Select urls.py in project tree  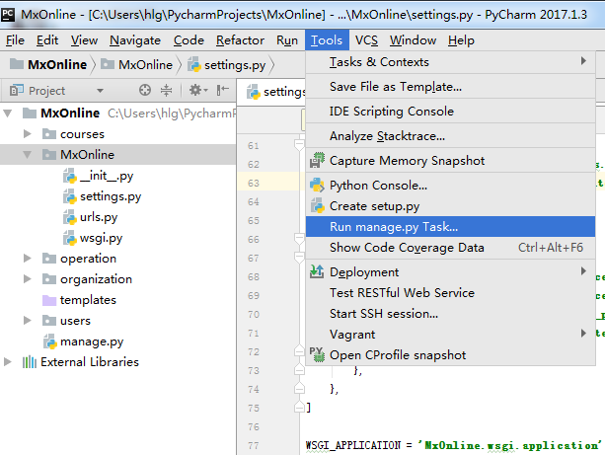(99, 217)
